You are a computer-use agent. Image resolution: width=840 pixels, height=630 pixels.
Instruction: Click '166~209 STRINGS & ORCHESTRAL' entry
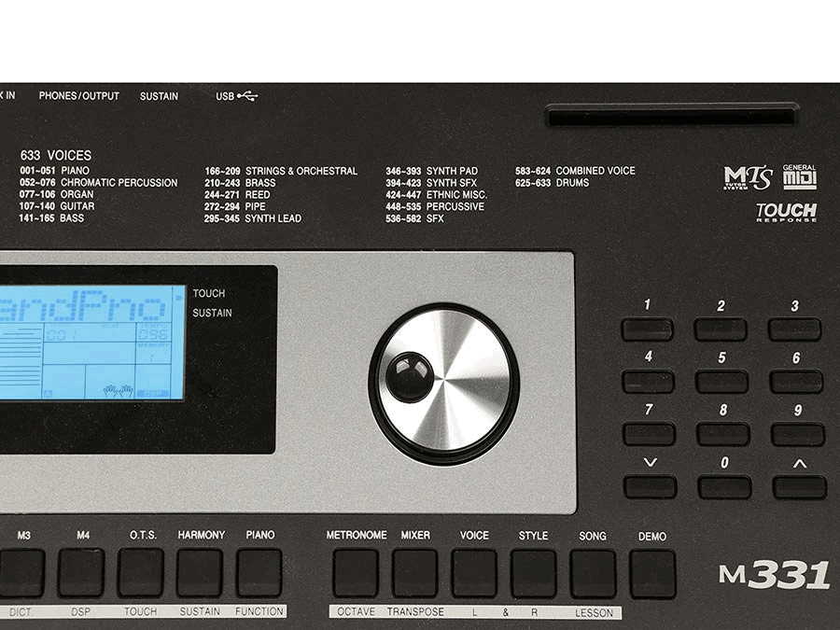(281, 171)
